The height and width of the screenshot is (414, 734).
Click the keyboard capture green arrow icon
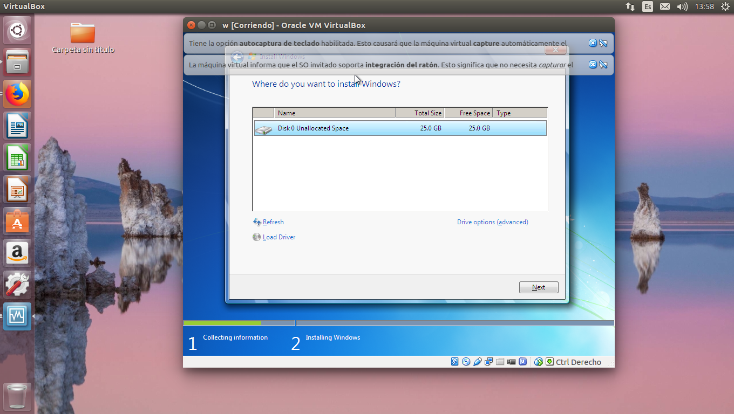[x=549, y=362]
